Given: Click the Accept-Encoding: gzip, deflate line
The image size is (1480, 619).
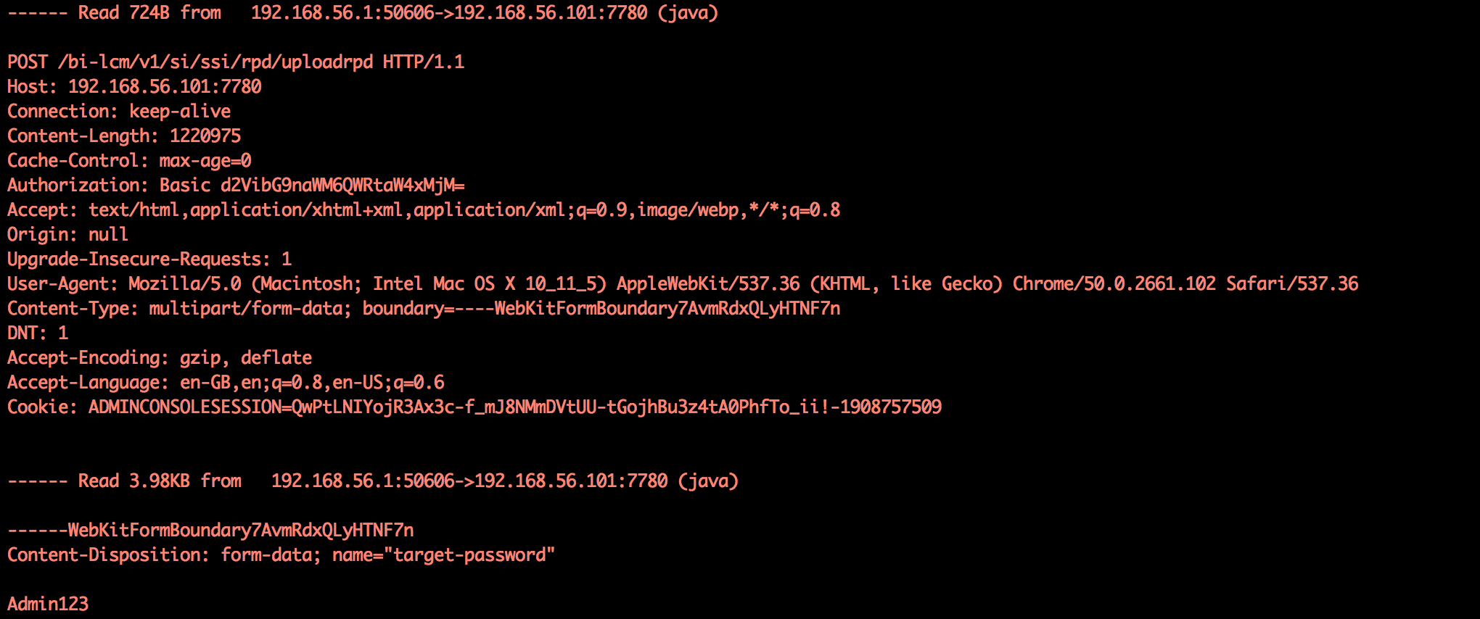Looking at the screenshot, I should point(160,357).
